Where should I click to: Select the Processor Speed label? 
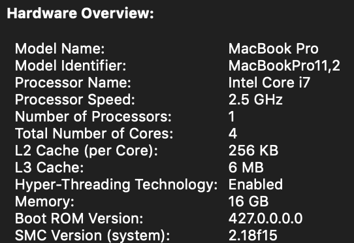(x=75, y=99)
